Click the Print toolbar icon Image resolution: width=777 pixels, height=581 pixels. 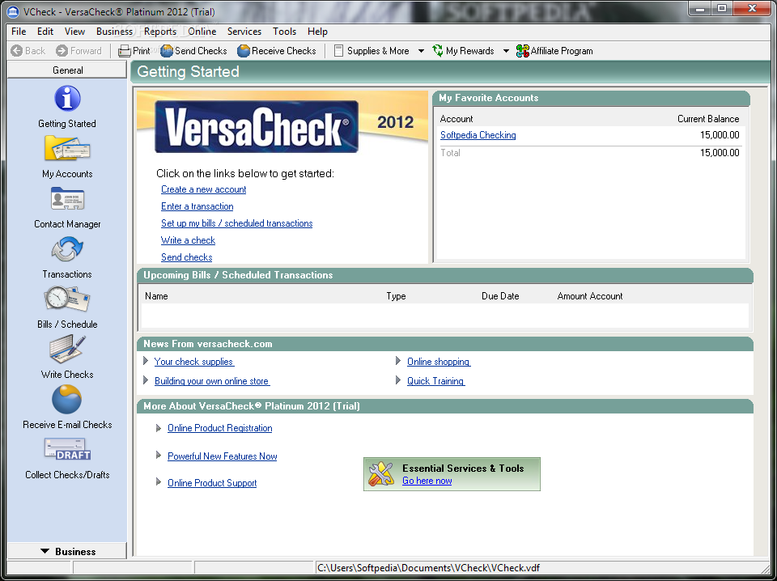125,51
